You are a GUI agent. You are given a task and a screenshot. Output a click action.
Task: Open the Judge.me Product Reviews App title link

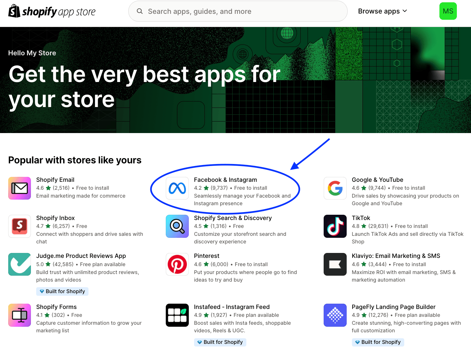coord(81,256)
